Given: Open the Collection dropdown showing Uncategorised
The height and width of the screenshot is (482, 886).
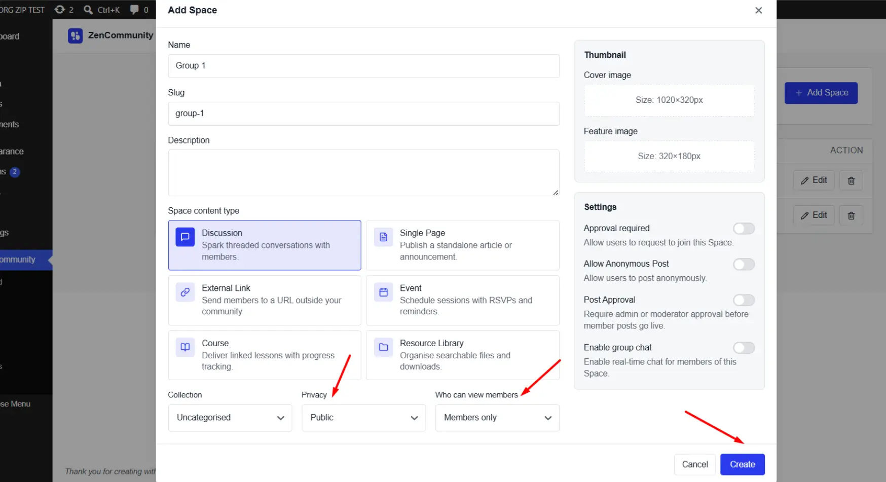Looking at the screenshot, I should [x=230, y=418].
